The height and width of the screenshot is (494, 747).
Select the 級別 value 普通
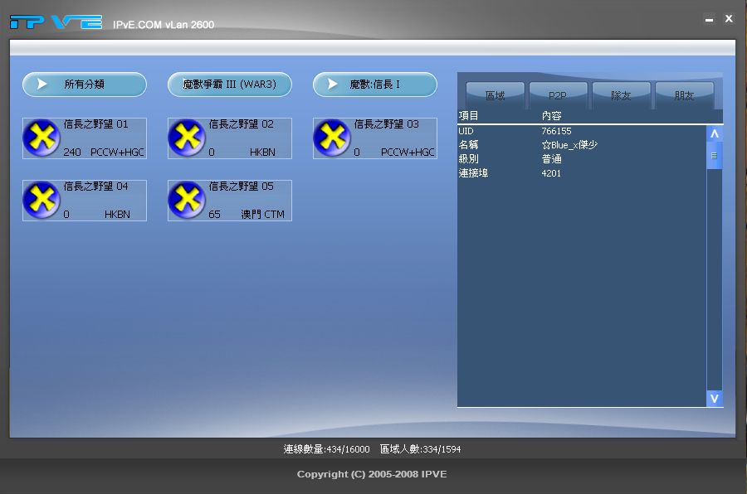click(x=551, y=159)
